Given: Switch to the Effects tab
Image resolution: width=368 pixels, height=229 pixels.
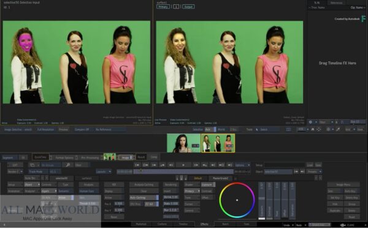Looking at the screenshot, I should click(x=204, y=224).
